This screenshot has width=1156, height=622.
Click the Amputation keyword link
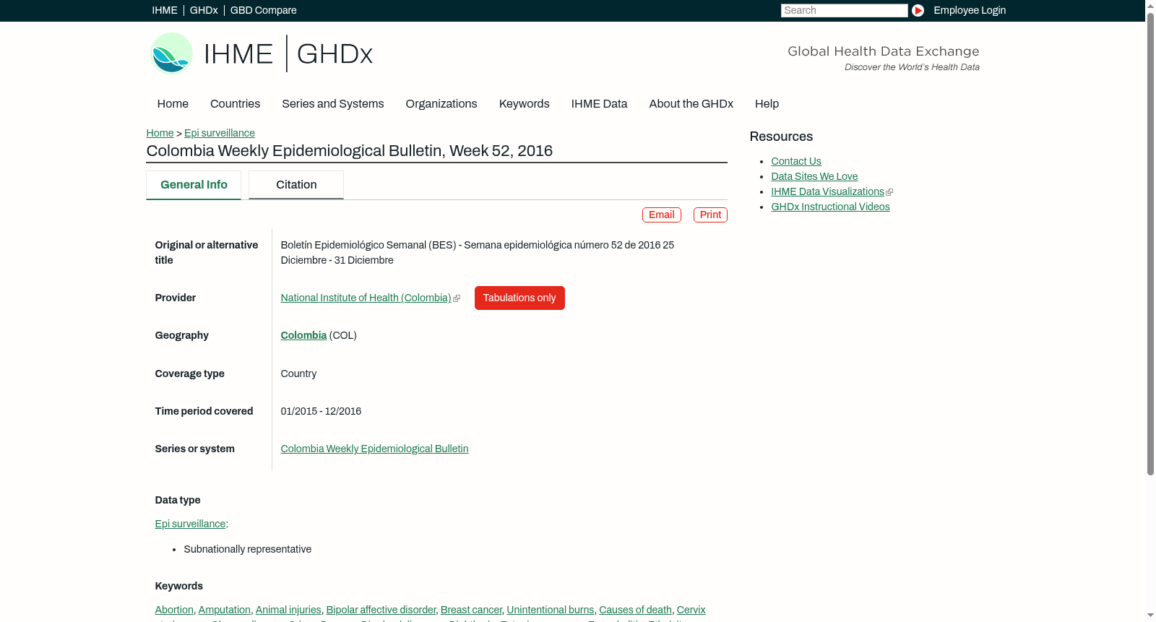(225, 610)
